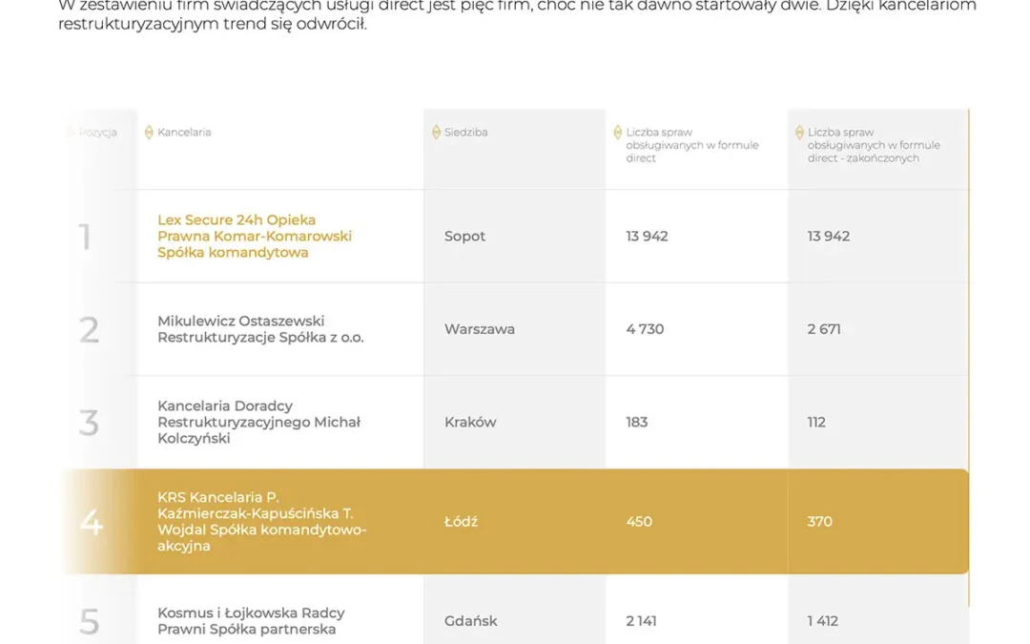
Task: Click the value 370 in Łódź row
Action: [x=820, y=522]
